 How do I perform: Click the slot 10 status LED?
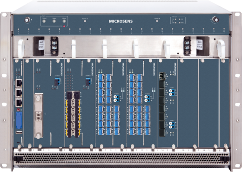[121, 29]
